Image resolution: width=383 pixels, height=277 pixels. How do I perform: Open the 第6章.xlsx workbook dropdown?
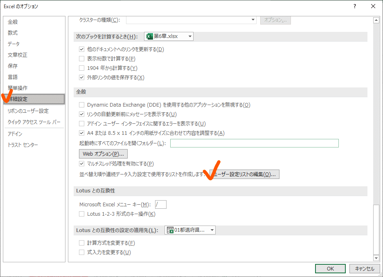190,36
